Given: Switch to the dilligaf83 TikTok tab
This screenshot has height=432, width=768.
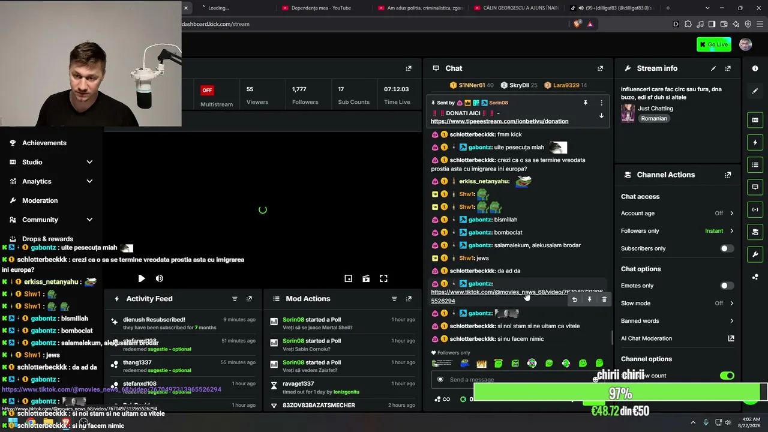Looking at the screenshot, I should point(611,8).
